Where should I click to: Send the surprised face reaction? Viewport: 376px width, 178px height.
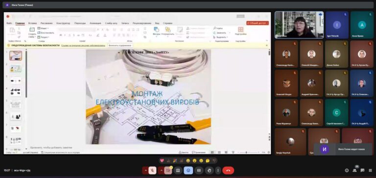coord(194,160)
